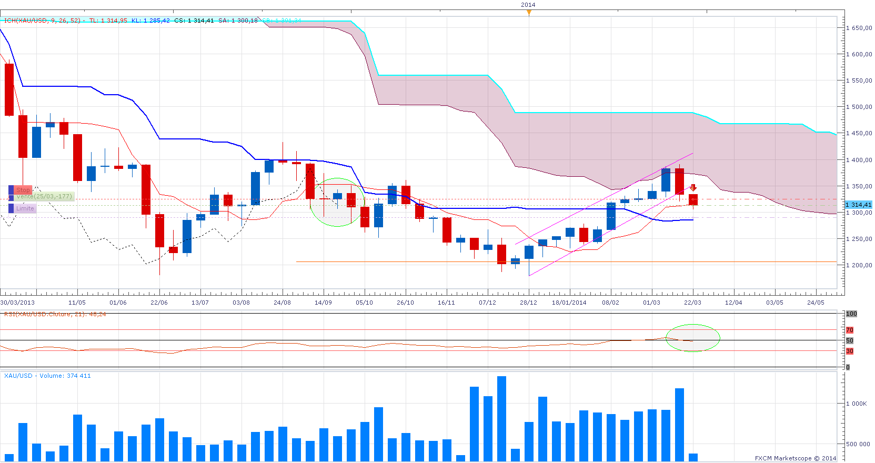
Task: Click the 03/08 date axis label
Action: coord(242,303)
